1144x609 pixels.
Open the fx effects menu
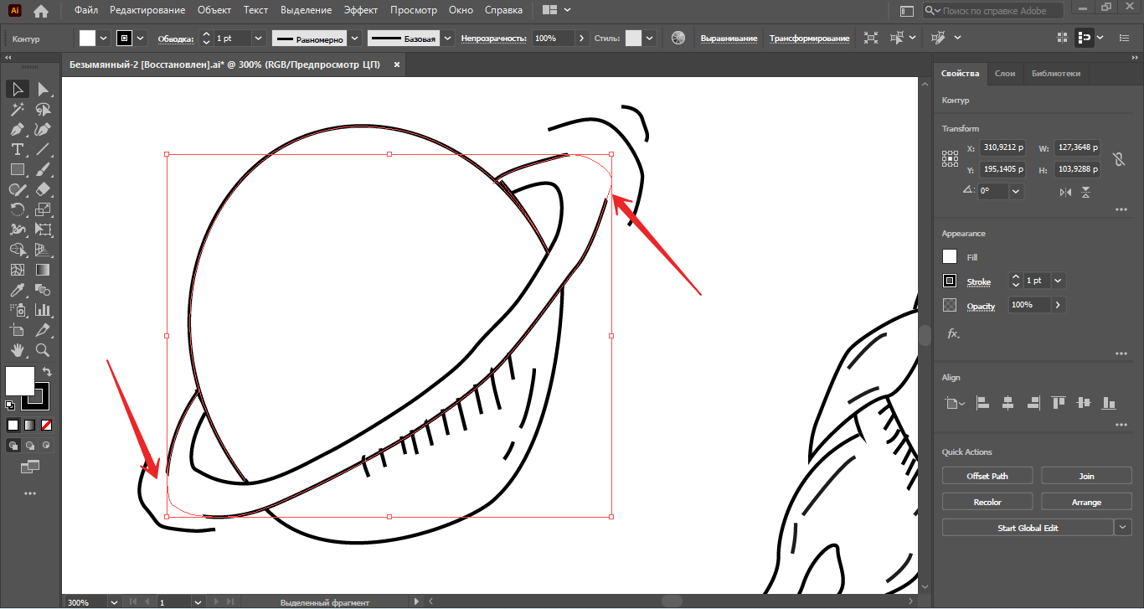click(953, 333)
